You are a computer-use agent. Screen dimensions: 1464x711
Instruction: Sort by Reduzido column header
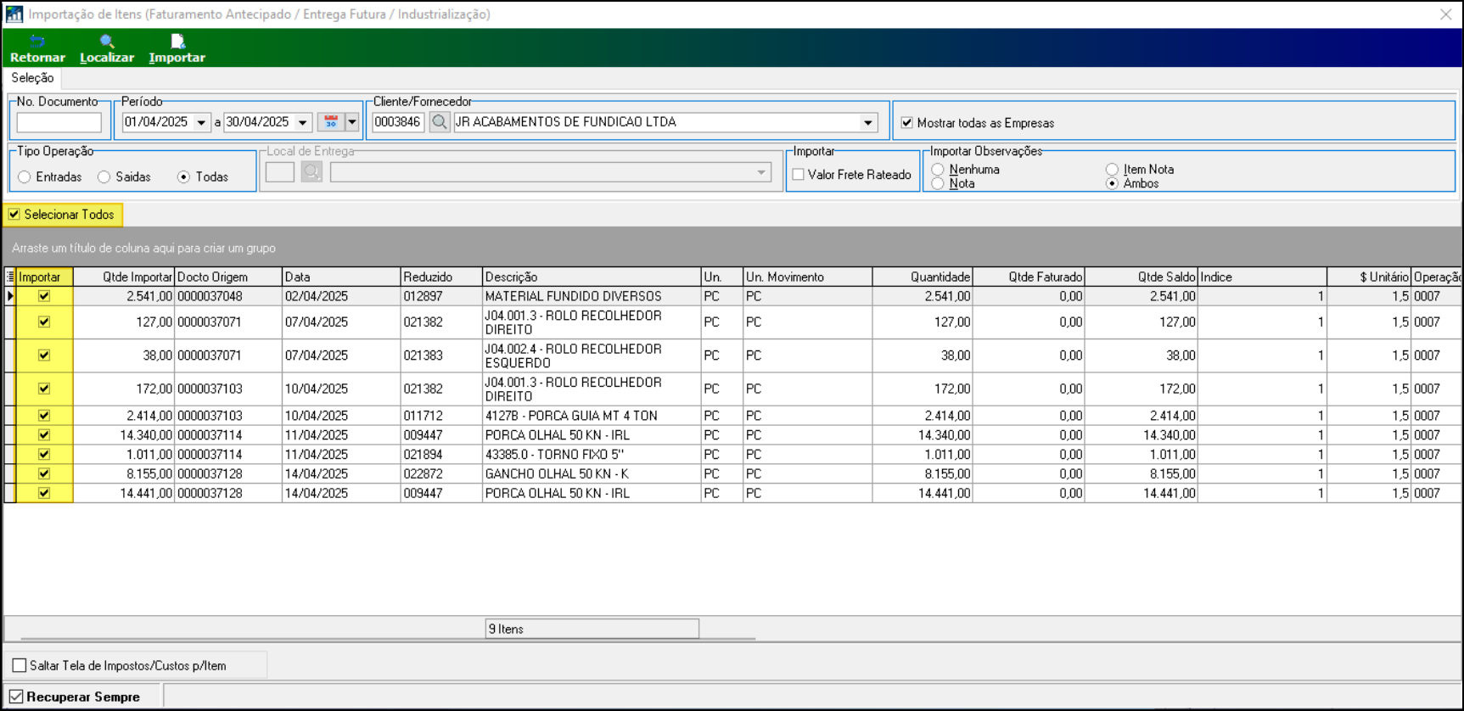pyautogui.click(x=441, y=277)
